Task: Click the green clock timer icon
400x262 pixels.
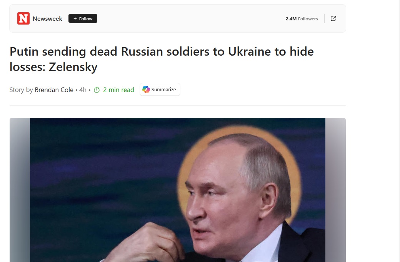Action: click(97, 90)
